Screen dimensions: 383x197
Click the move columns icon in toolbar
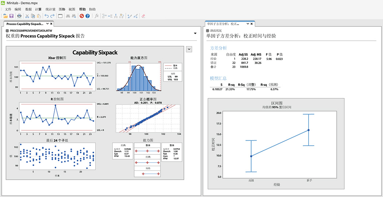coord(122,16)
